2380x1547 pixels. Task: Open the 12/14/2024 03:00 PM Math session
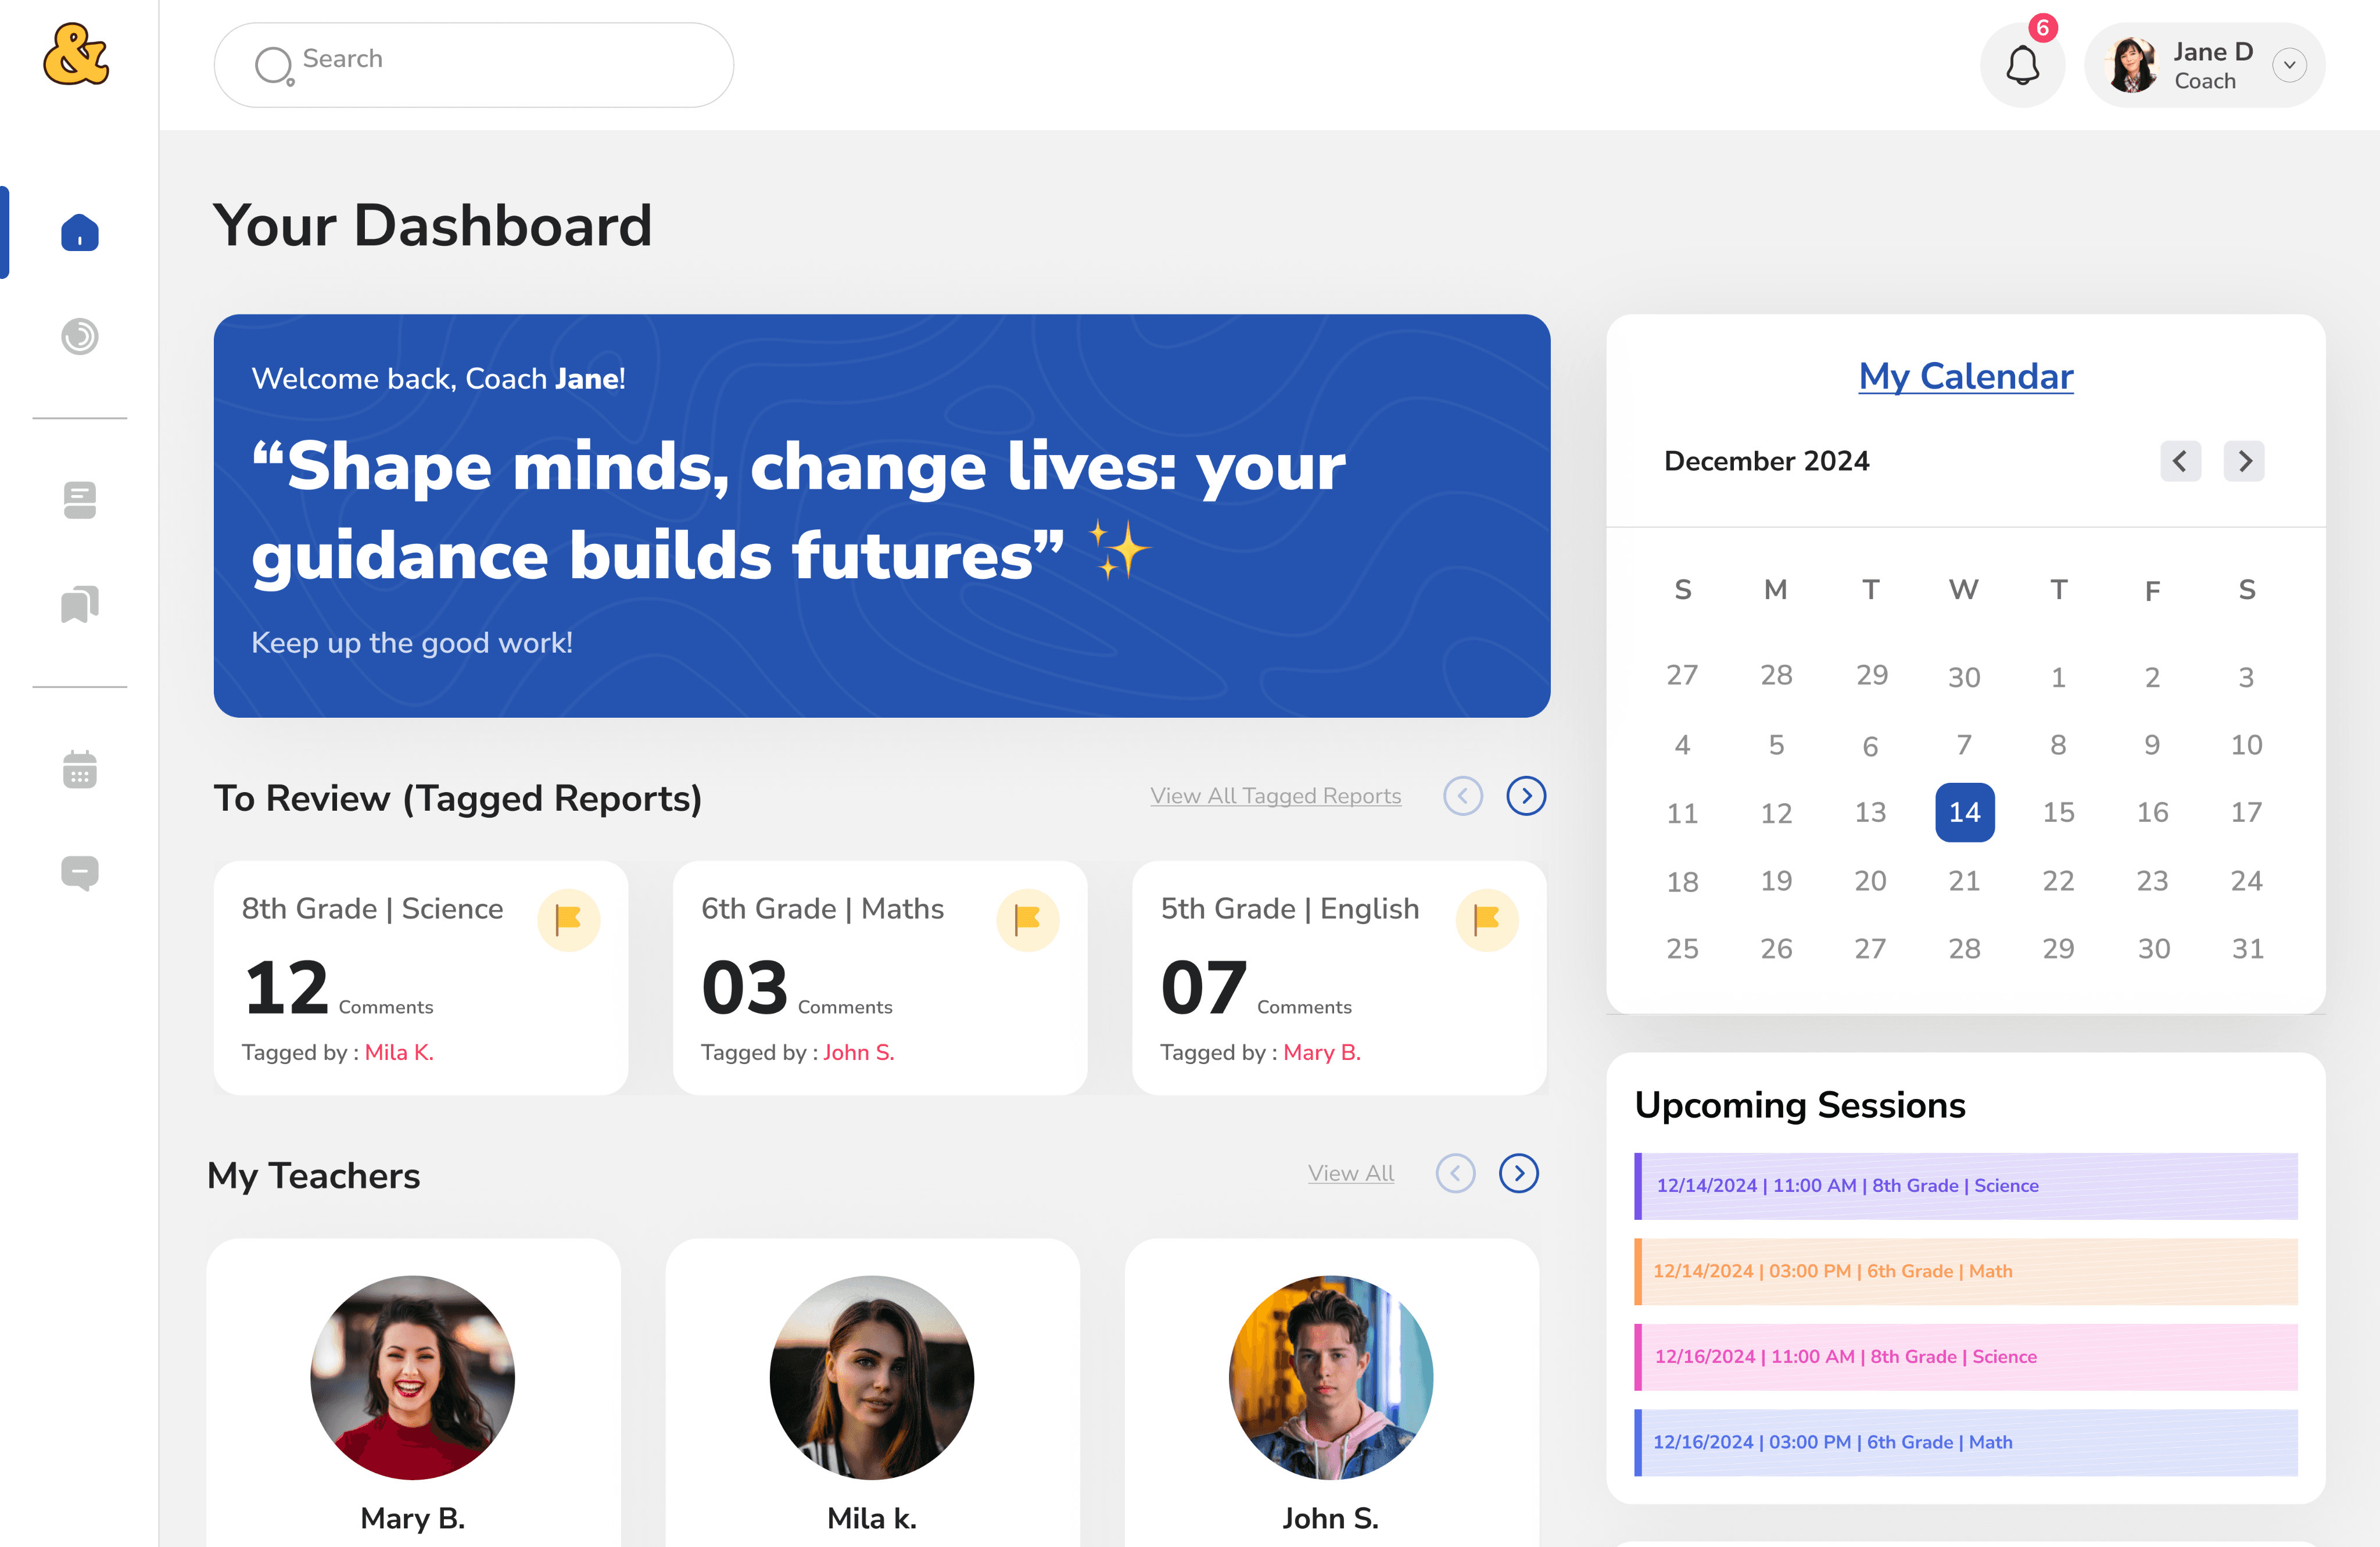[1965, 1271]
